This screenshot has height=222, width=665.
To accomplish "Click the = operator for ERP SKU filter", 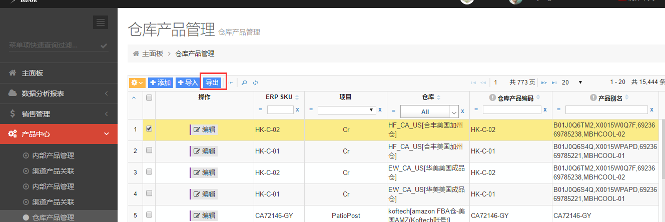I will (x=260, y=109).
